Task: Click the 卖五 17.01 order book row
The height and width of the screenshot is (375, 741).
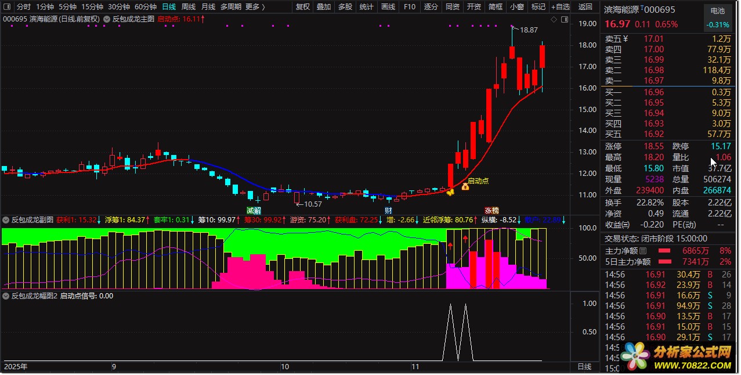Action: coord(668,39)
